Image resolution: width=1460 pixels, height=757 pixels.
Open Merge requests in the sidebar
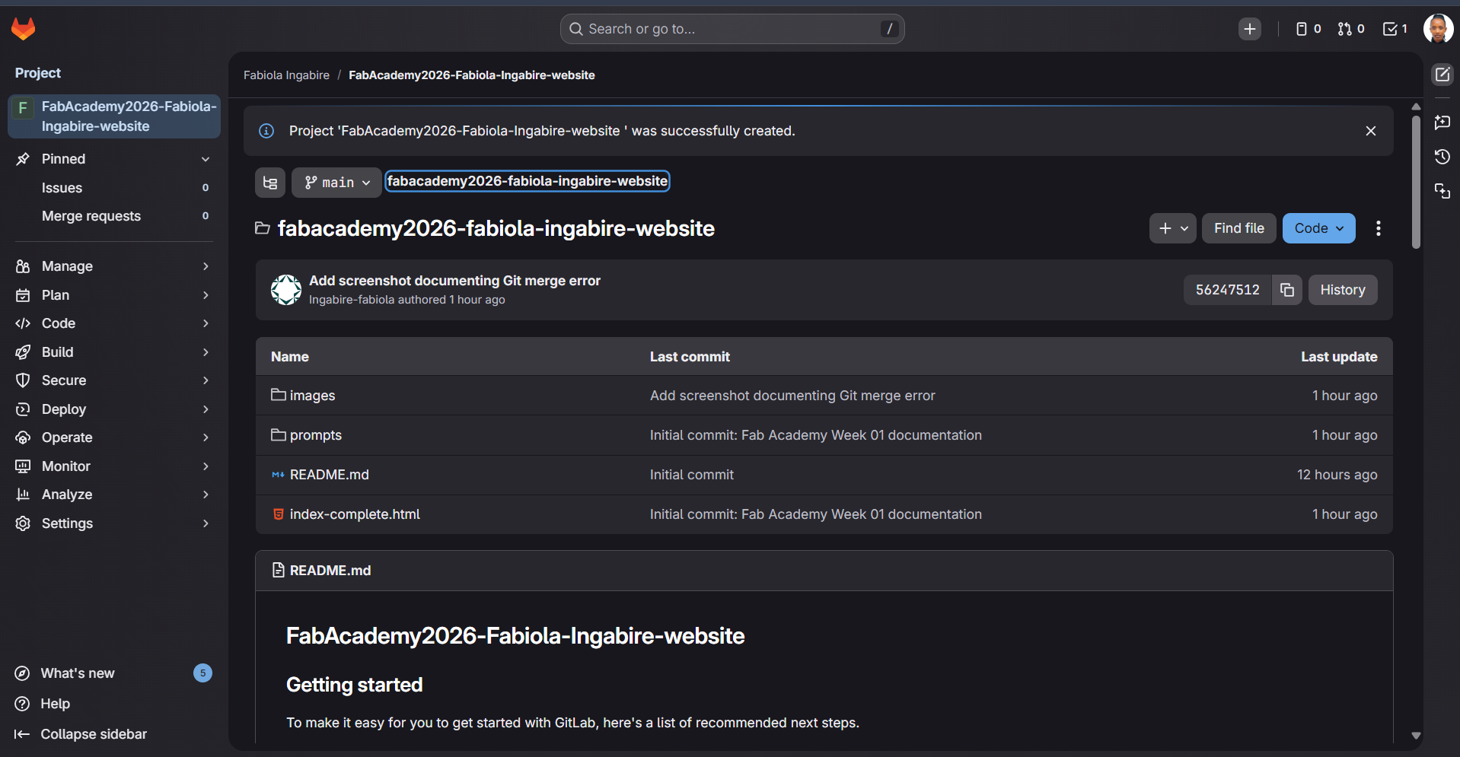114,216
